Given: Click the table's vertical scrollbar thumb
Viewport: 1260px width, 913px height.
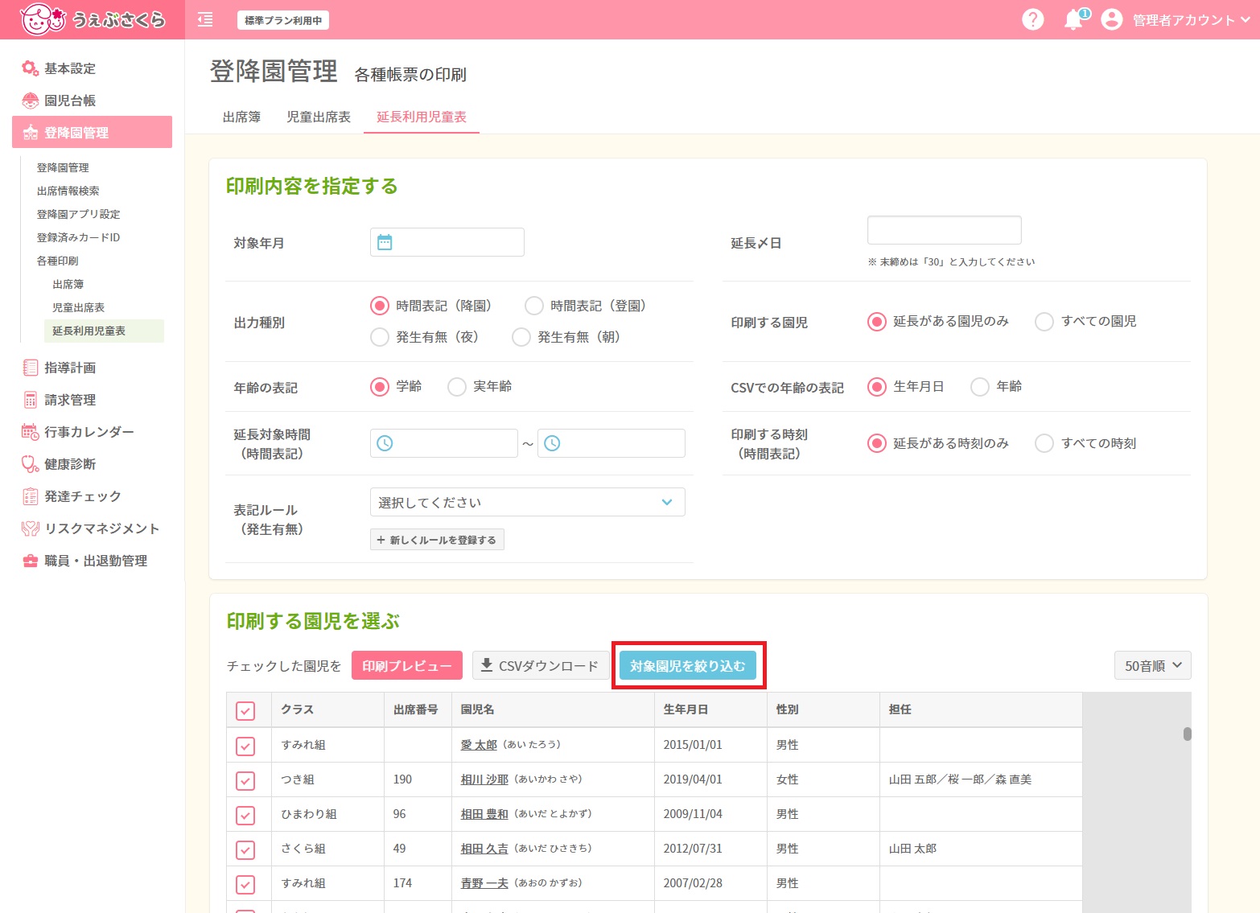Looking at the screenshot, I should [1187, 734].
